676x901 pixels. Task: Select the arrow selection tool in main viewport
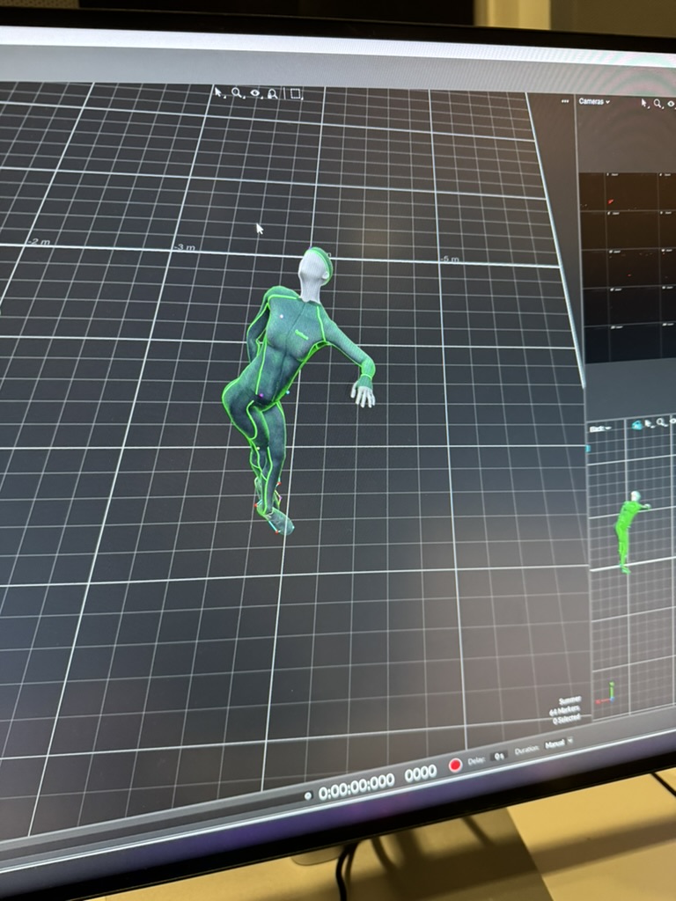click(x=220, y=92)
